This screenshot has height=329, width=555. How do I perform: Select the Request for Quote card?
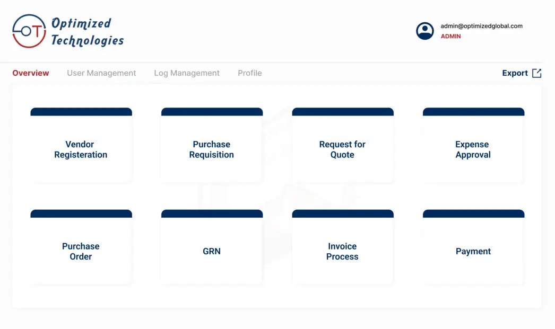342,149
